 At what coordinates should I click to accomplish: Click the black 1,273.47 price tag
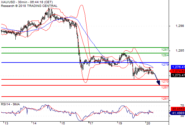tap(178, 75)
